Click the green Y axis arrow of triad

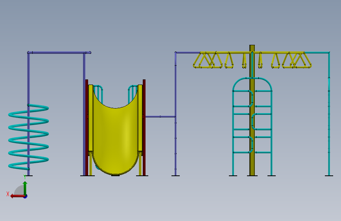[x=25, y=188]
